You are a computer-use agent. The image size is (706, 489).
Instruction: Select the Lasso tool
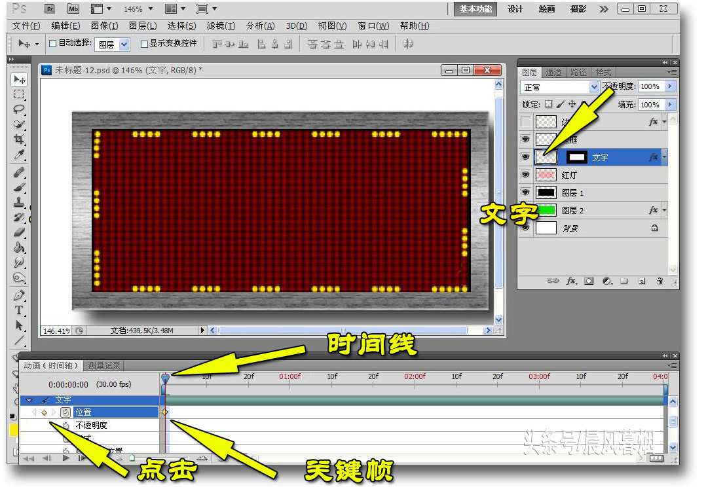[19, 109]
